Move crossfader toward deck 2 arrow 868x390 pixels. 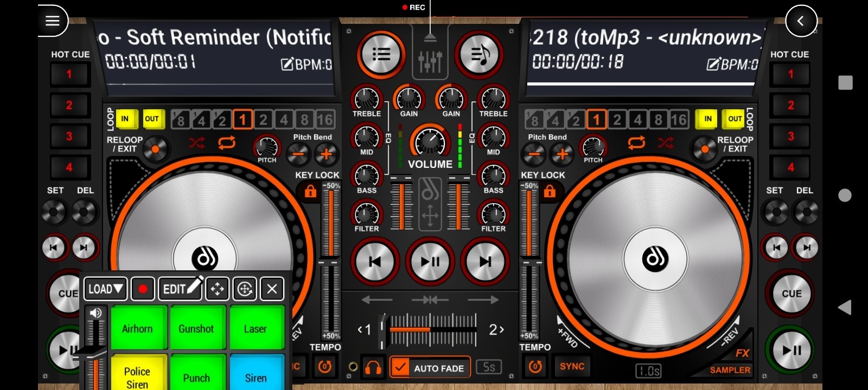coord(496,329)
